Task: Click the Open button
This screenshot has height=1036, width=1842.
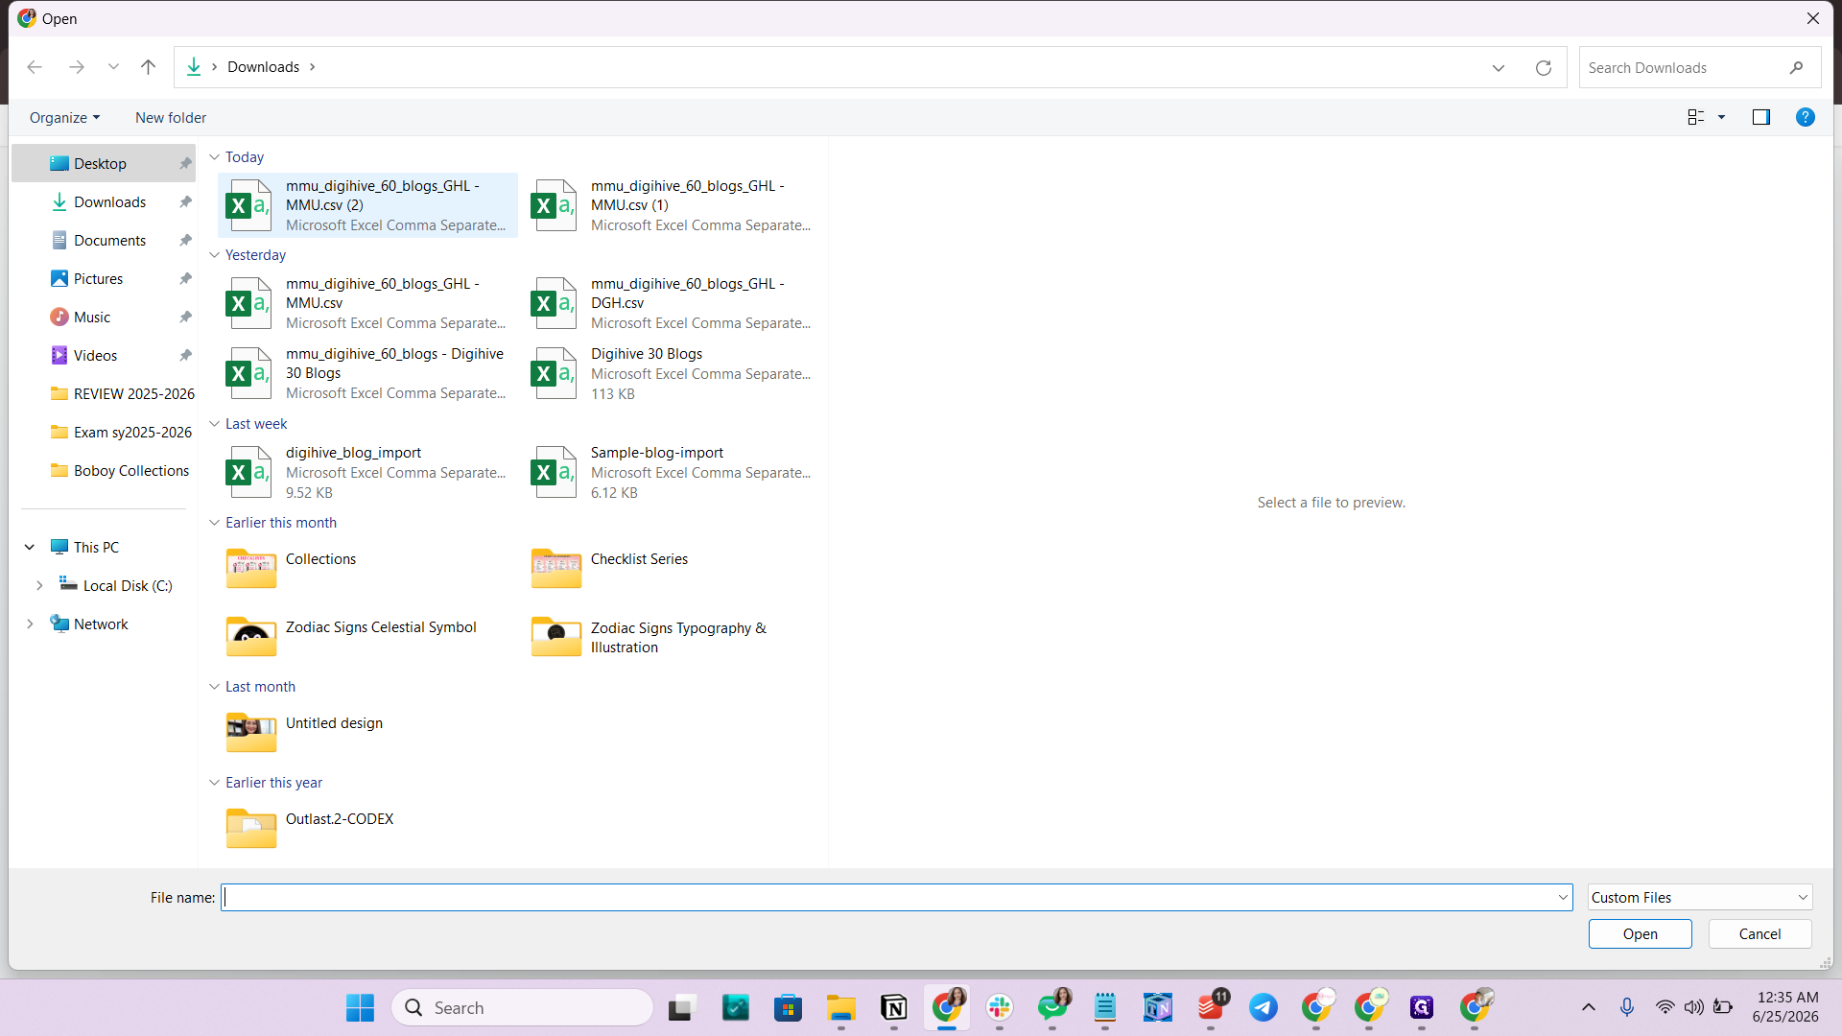Action: pyautogui.click(x=1640, y=933)
